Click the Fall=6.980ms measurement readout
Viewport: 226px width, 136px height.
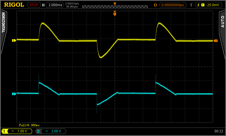click(x=29, y=125)
